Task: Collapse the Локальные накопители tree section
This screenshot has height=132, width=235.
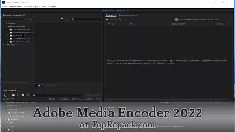Action: click(x=4, y=26)
